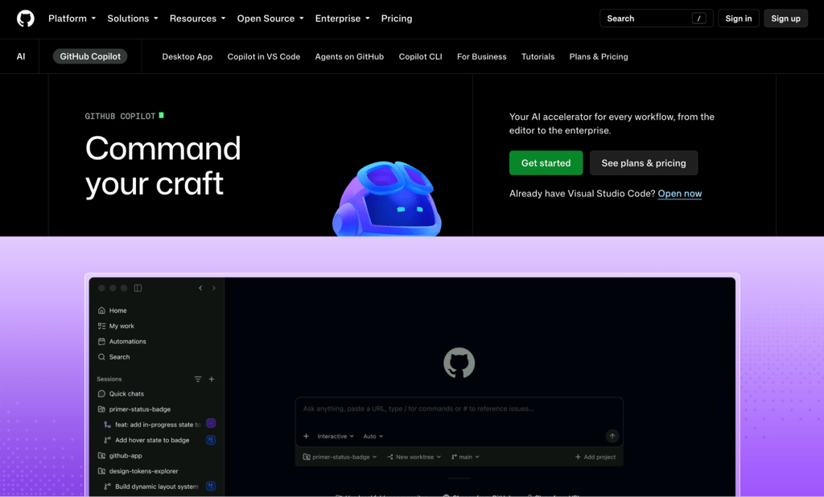Click the Copilot mascot illustration

(387, 199)
